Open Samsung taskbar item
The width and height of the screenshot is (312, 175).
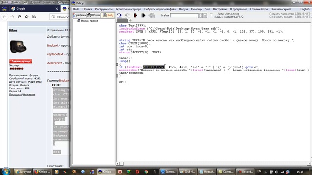pos(169,172)
